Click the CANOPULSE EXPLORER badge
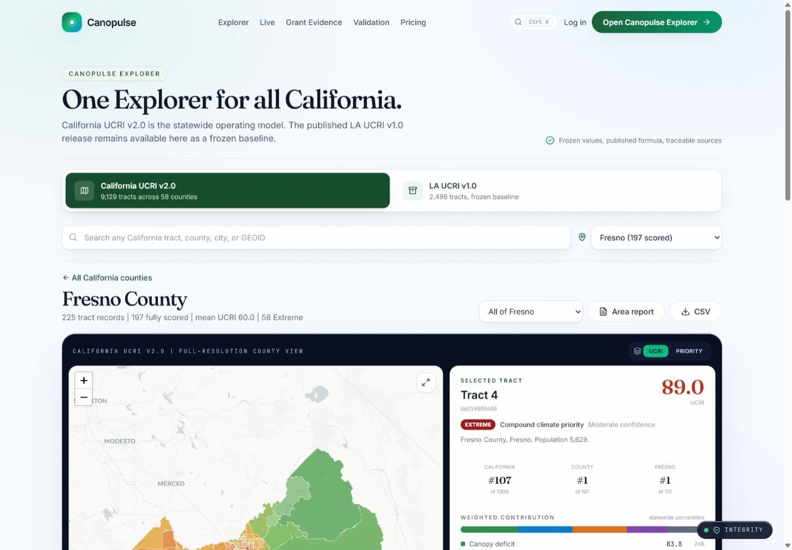Screen dimensions: 792x550 114,73
